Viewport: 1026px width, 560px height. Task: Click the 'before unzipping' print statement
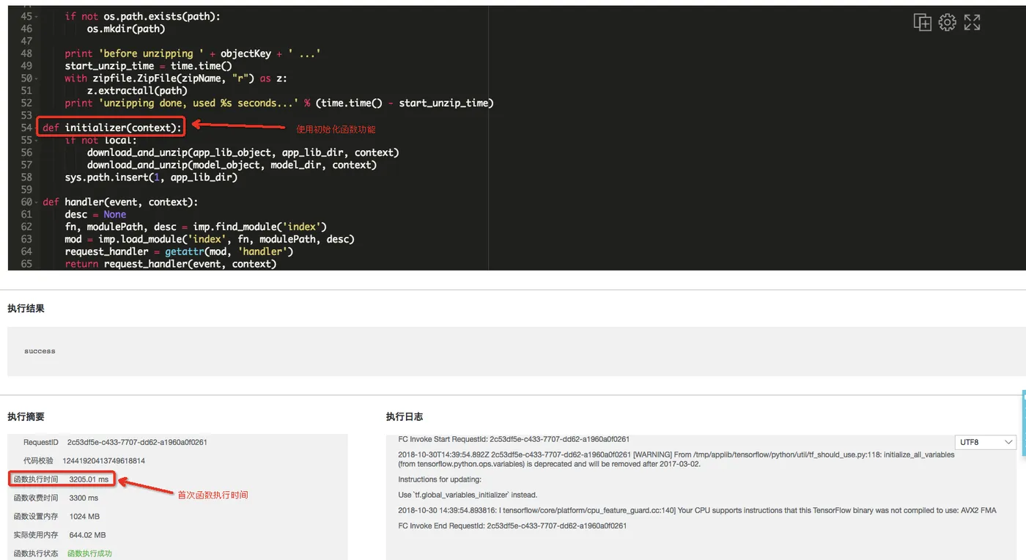click(x=193, y=54)
